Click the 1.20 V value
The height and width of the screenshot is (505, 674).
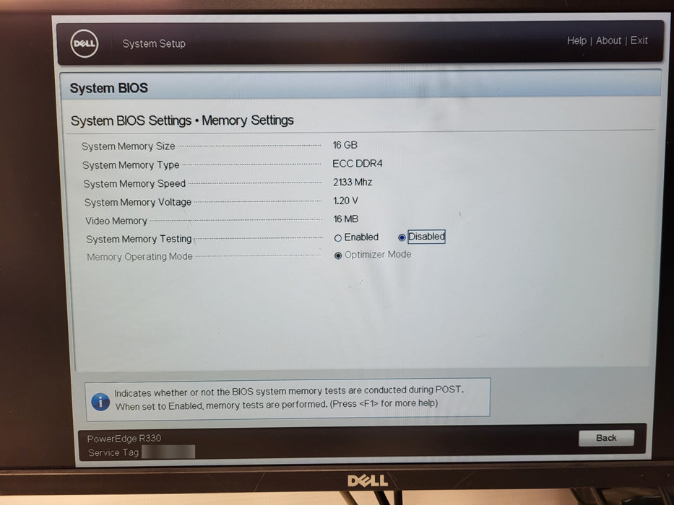pos(345,201)
